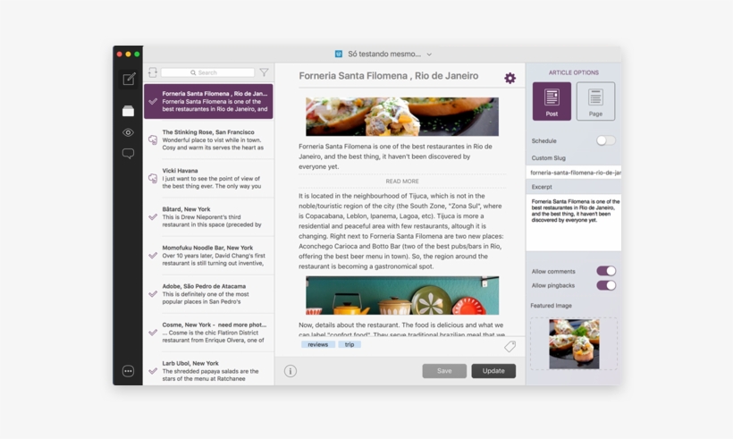
Task: Open the preview eye sidebar icon
Action: click(x=128, y=133)
